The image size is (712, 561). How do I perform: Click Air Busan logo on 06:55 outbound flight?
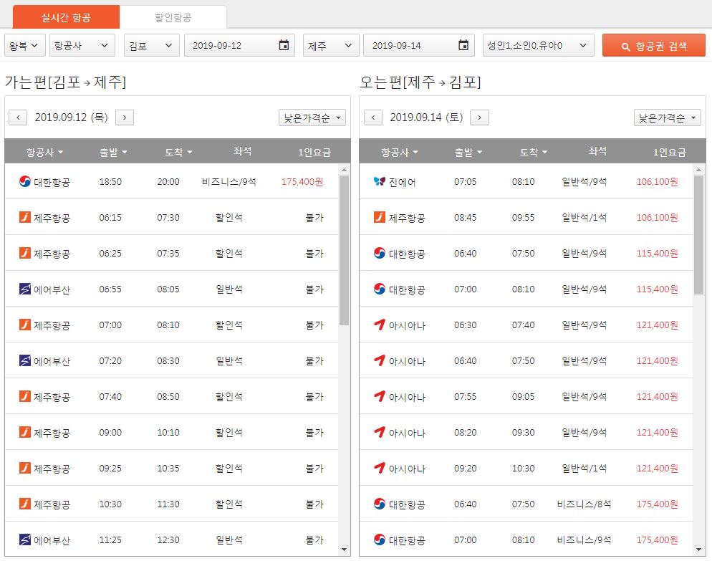pos(25,289)
